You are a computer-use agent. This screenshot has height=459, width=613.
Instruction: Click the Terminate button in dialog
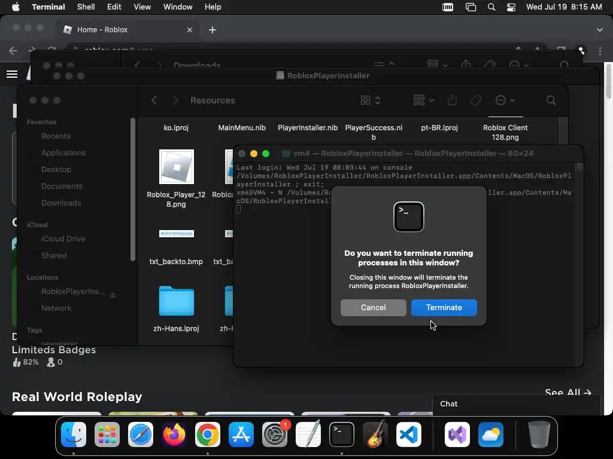[x=444, y=308]
